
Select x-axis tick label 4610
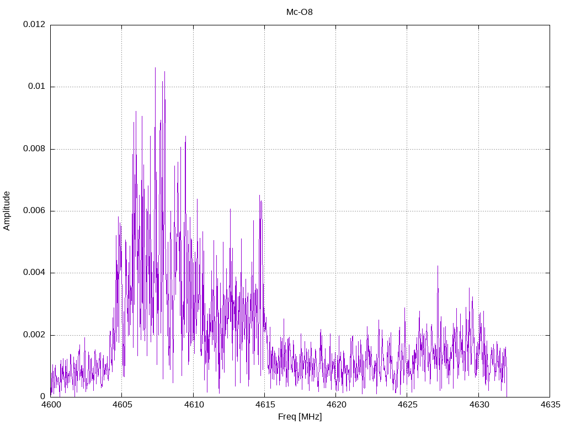click(x=193, y=405)
